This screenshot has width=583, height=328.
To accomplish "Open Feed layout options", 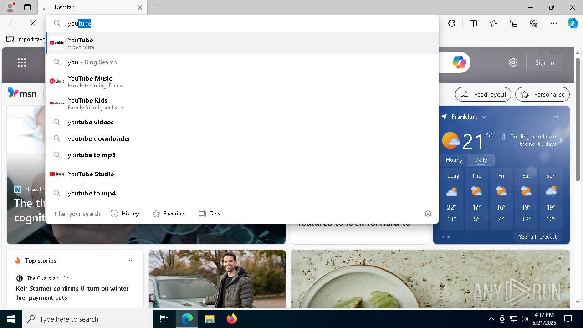I will tap(483, 94).
